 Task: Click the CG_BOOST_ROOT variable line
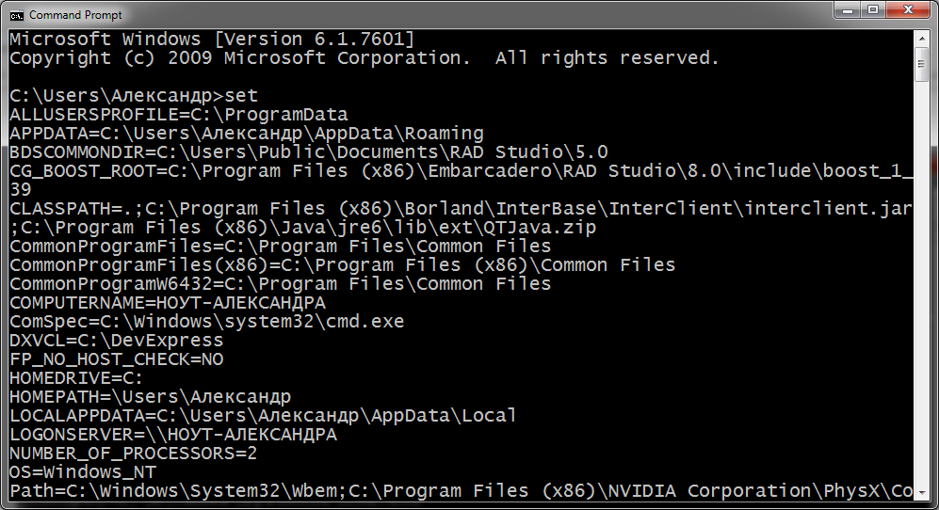click(461, 180)
